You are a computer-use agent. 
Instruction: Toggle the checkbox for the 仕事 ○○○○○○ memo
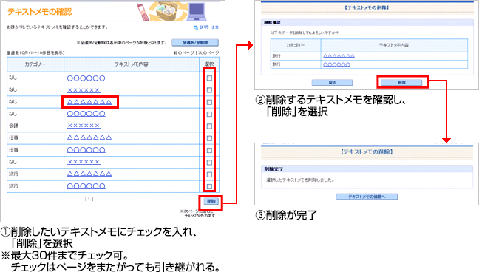click(209, 150)
